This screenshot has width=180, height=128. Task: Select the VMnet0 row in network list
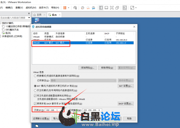pyautogui.click(x=83, y=37)
